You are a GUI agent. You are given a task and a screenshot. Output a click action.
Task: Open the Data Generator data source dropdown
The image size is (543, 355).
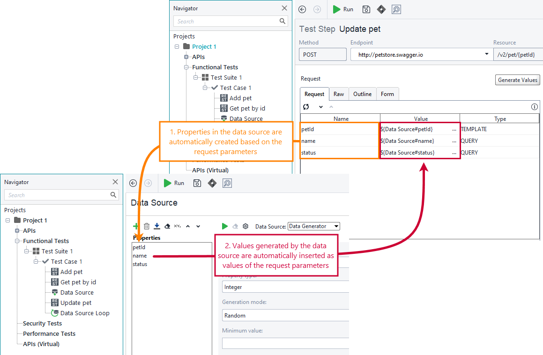click(x=313, y=226)
